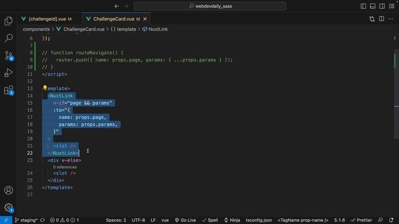Open the Search view in activity bar
The width and height of the screenshot is (399, 224).
(8, 38)
